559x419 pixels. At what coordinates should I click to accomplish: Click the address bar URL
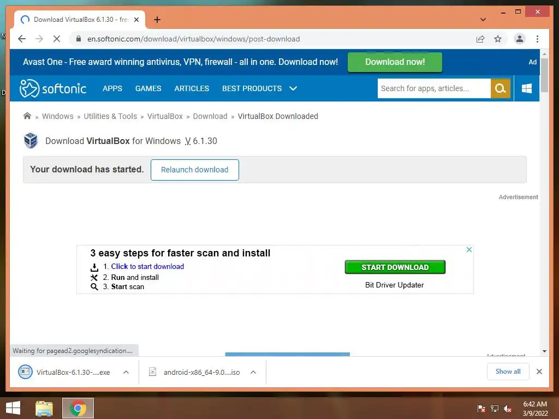[194, 39]
